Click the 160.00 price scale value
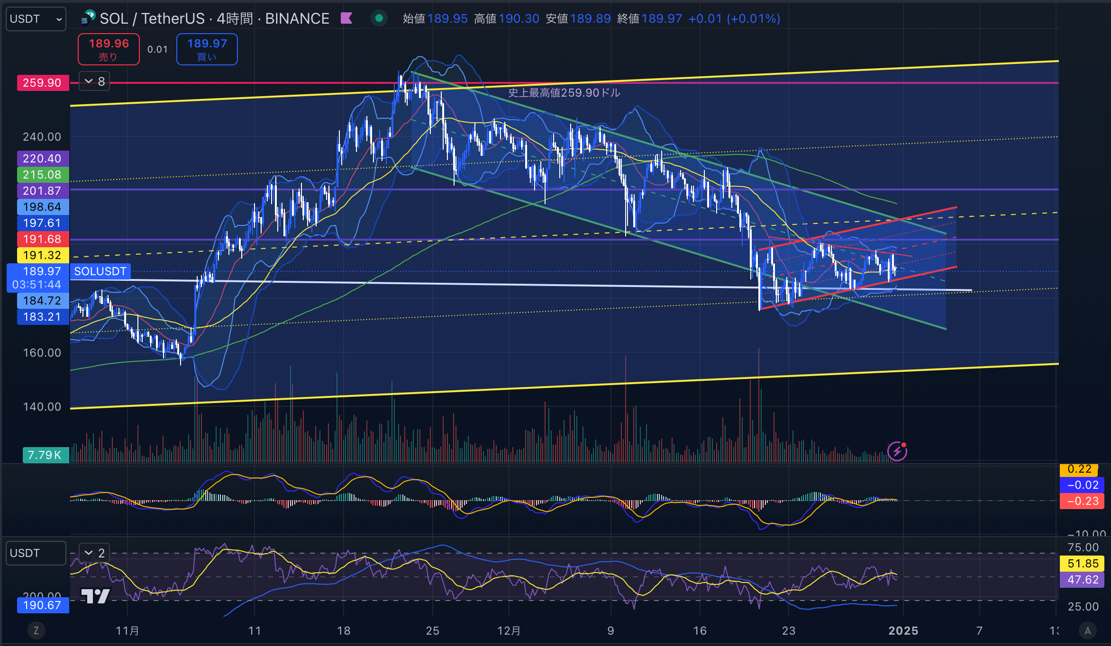The image size is (1111, 646). 42,353
